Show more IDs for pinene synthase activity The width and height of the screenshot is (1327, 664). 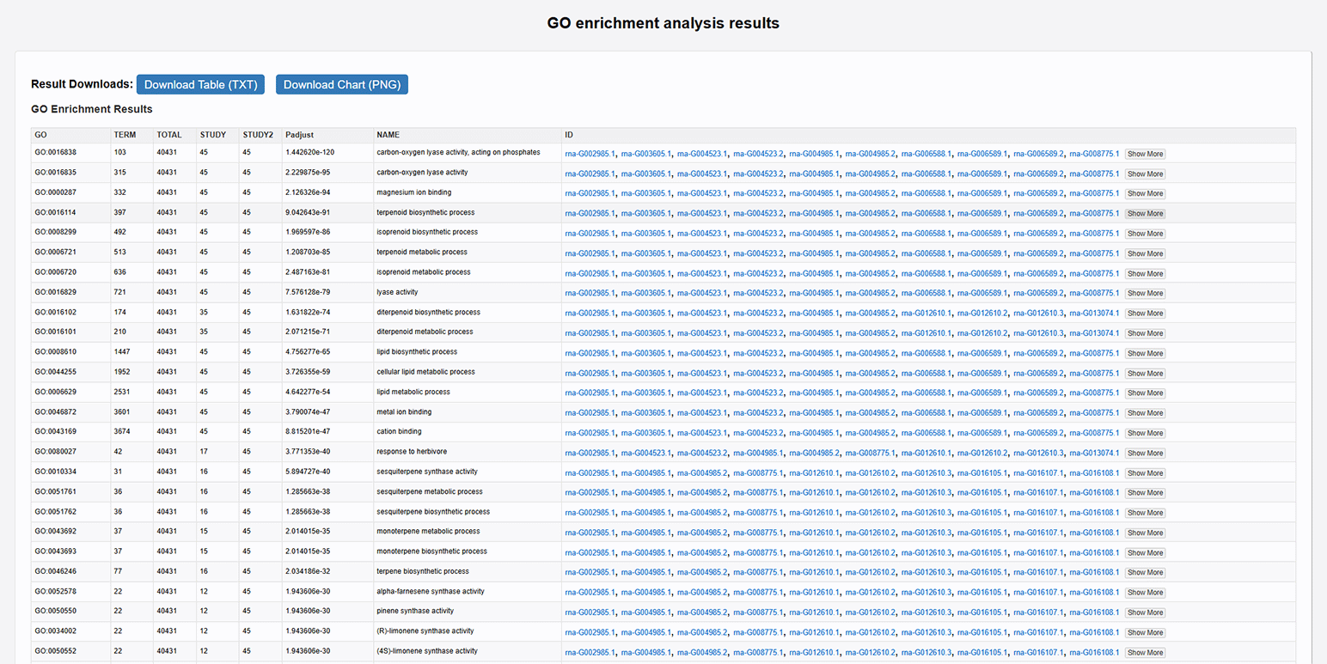[1145, 612]
